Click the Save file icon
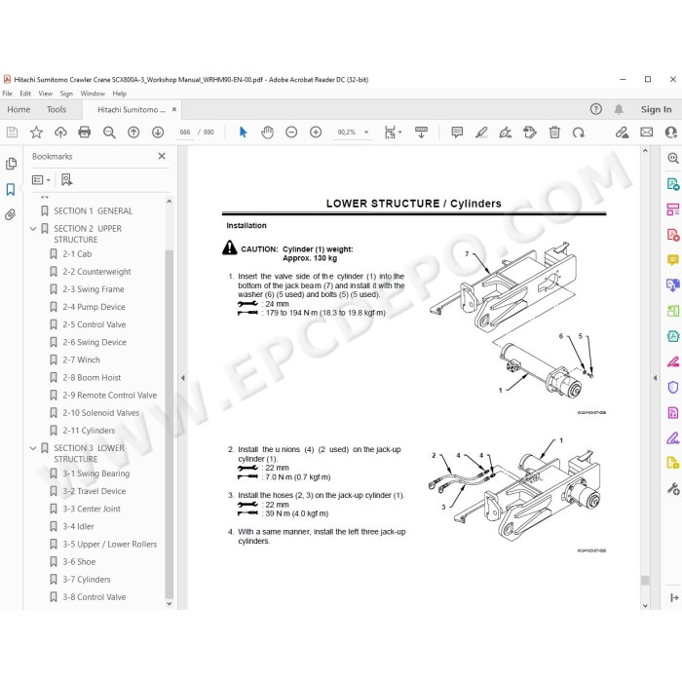This screenshot has height=682, width=682. point(12,132)
